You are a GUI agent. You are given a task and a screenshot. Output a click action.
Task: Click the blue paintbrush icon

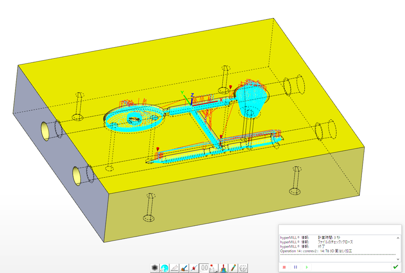(184, 268)
